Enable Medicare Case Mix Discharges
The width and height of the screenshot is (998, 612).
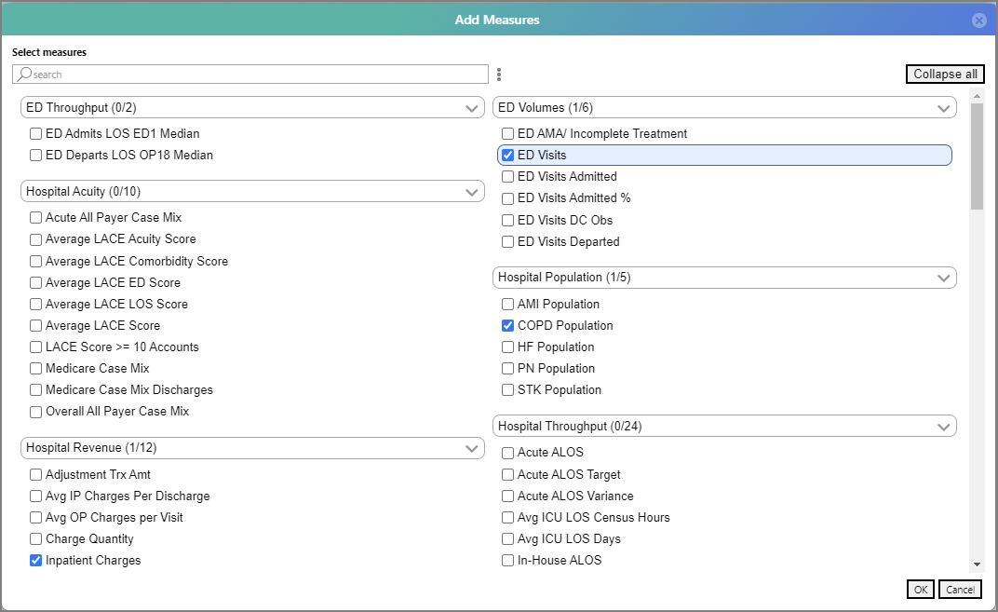[x=36, y=390]
